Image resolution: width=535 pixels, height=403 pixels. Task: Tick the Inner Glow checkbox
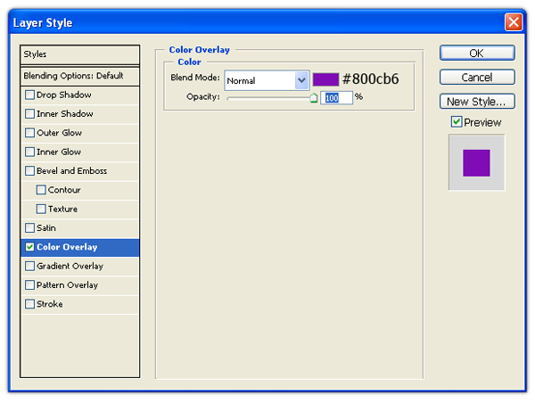29,152
